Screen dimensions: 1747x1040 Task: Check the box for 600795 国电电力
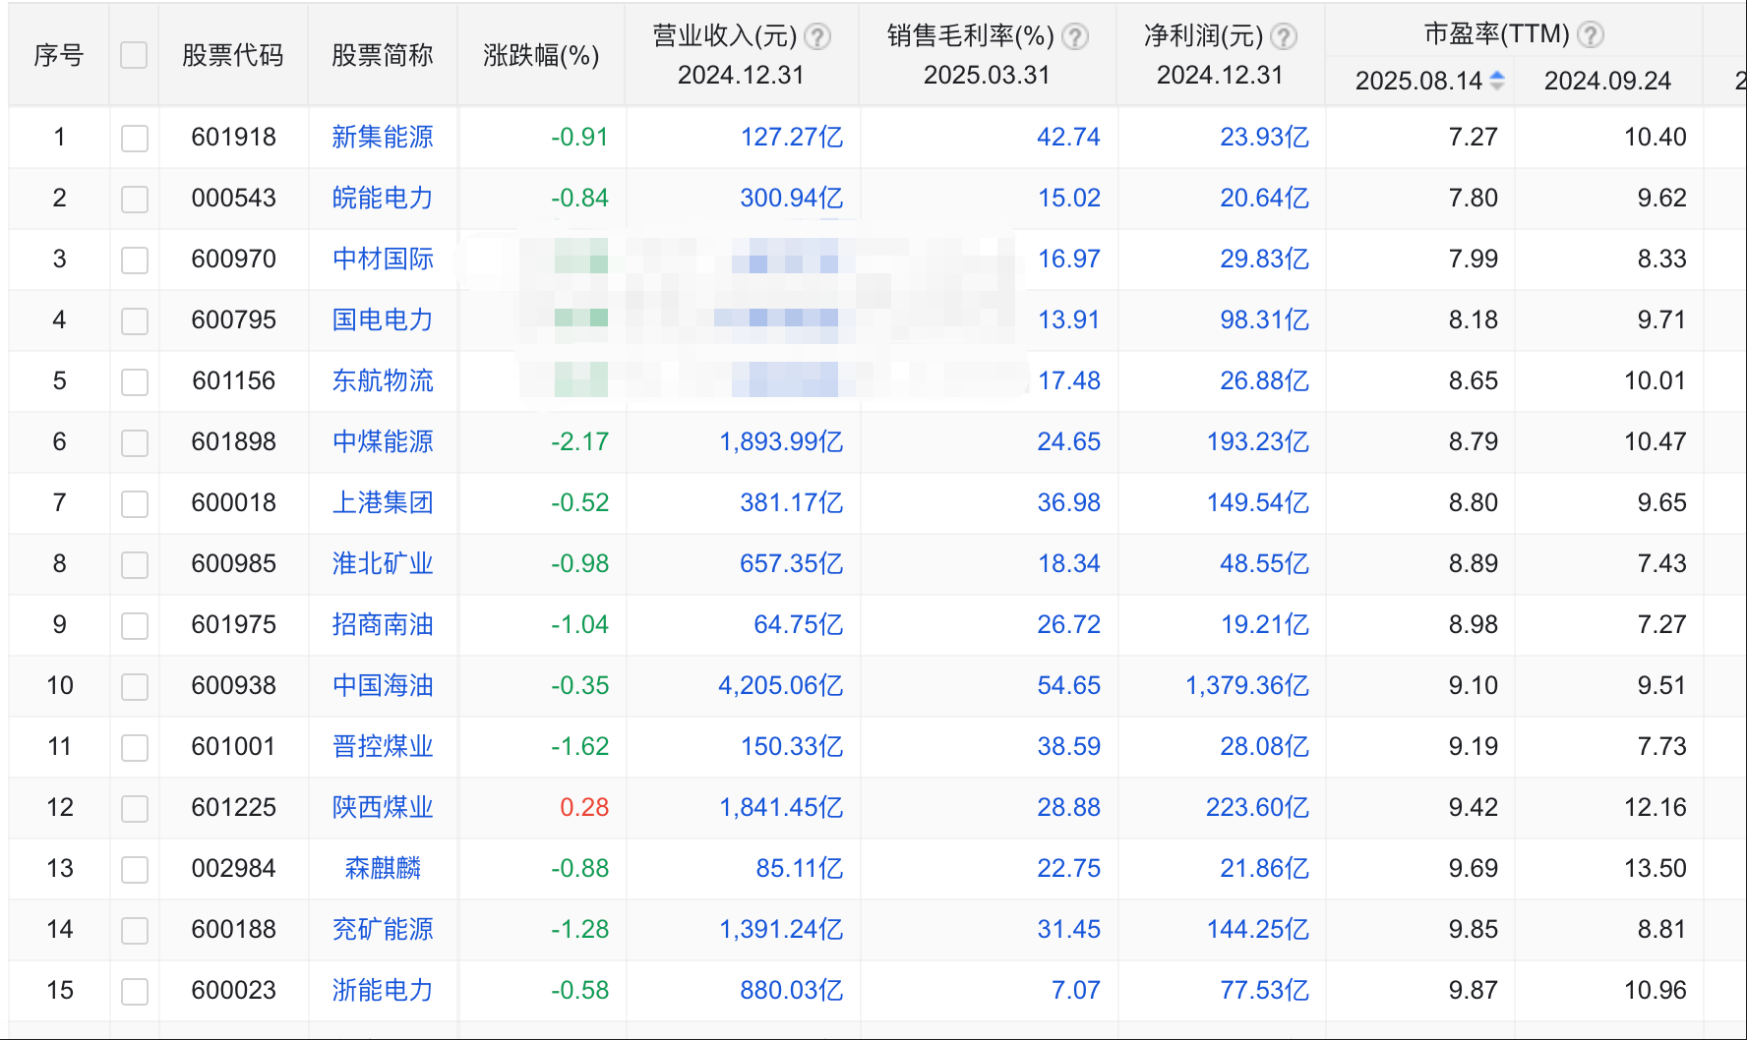pyautogui.click(x=135, y=320)
